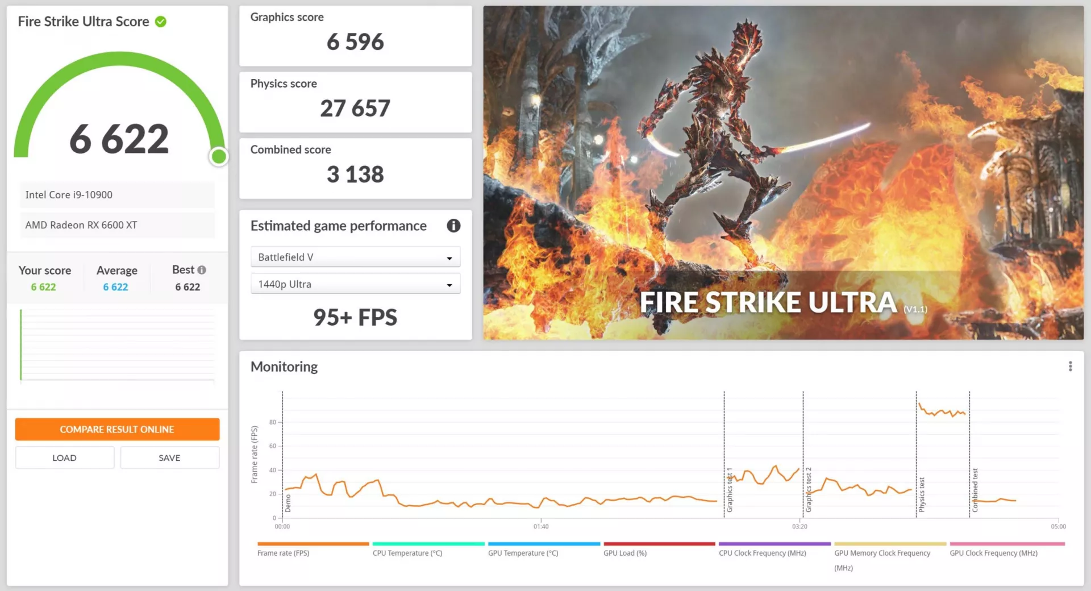
Task: Click the info icon next to Best
Action: click(x=202, y=270)
